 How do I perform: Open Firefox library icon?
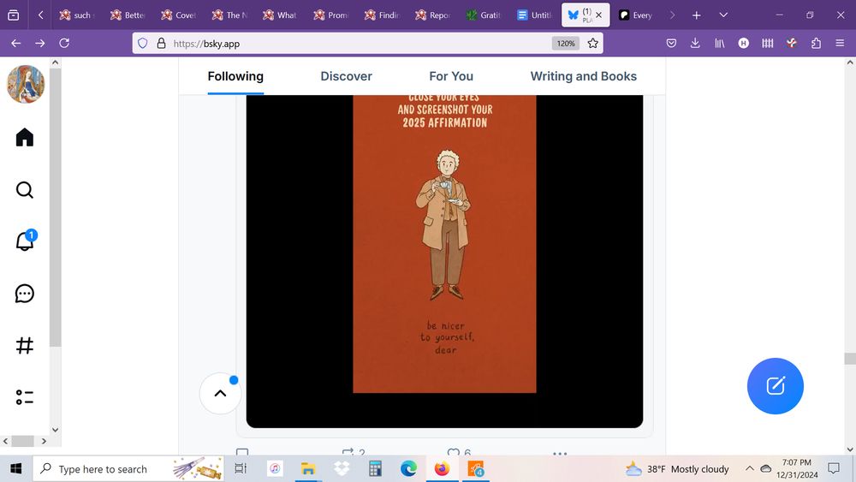(x=720, y=43)
